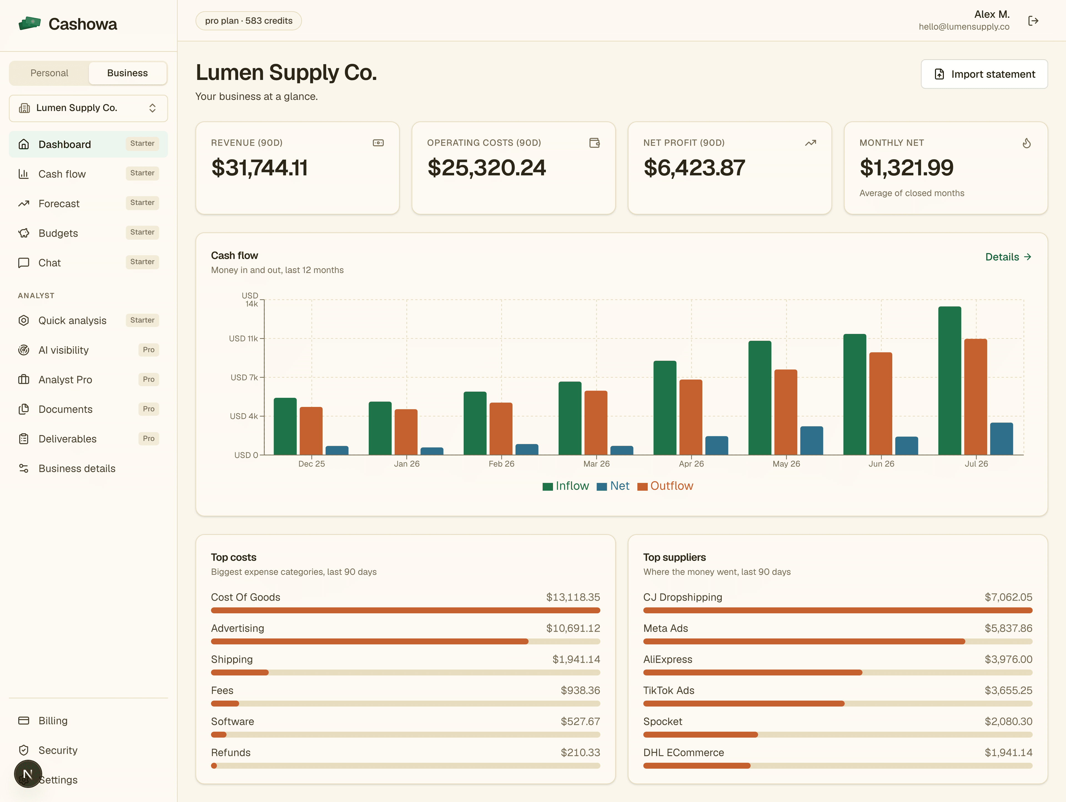Click the TikTok Ads amount $3,655.25
1066x802 pixels.
pos(1008,690)
